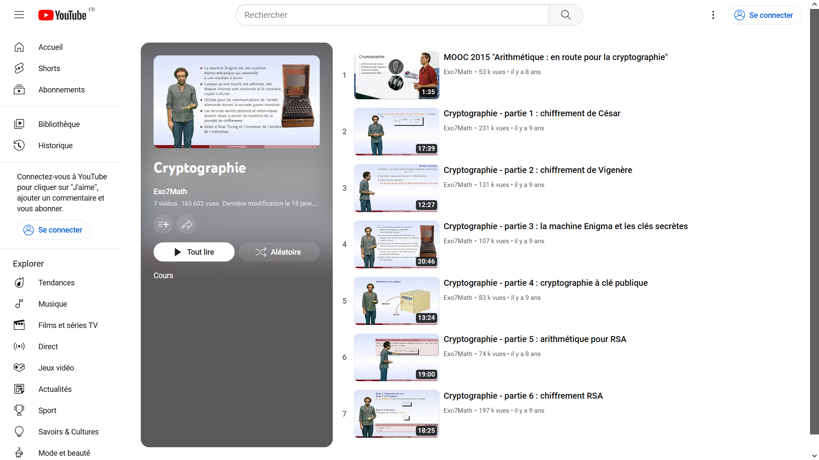Image resolution: width=819 pixels, height=460 pixels.
Task: Shuffle playlist with Aléatoire
Action: click(279, 252)
